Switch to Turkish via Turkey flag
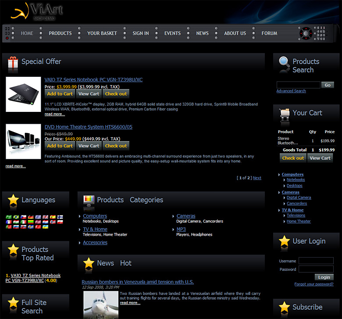The width and height of the screenshot is (342, 319). [38, 227]
